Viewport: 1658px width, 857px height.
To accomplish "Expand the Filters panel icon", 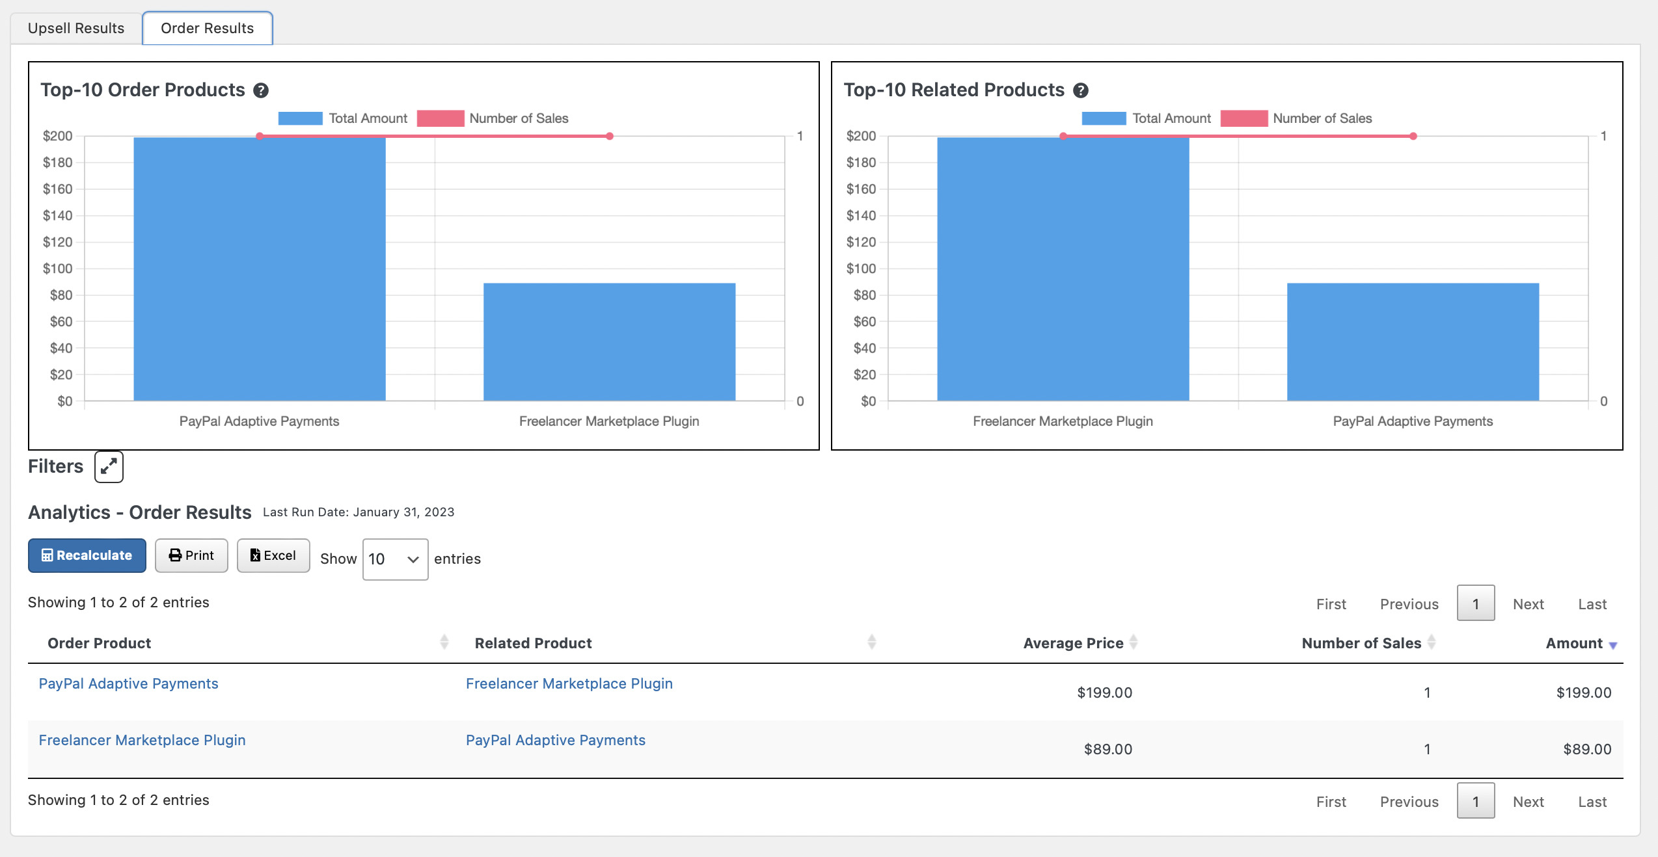I will pos(109,466).
